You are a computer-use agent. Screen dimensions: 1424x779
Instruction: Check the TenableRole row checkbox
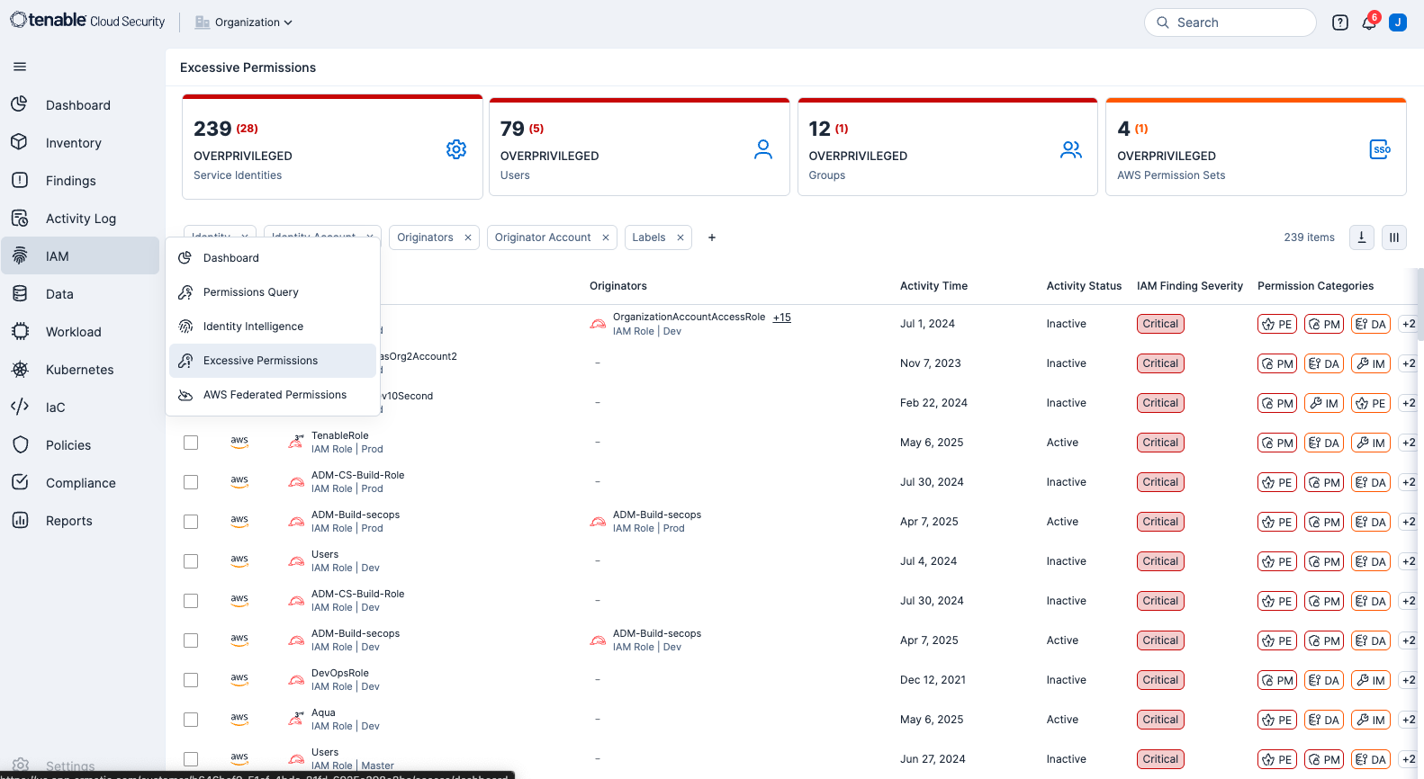pyautogui.click(x=191, y=443)
